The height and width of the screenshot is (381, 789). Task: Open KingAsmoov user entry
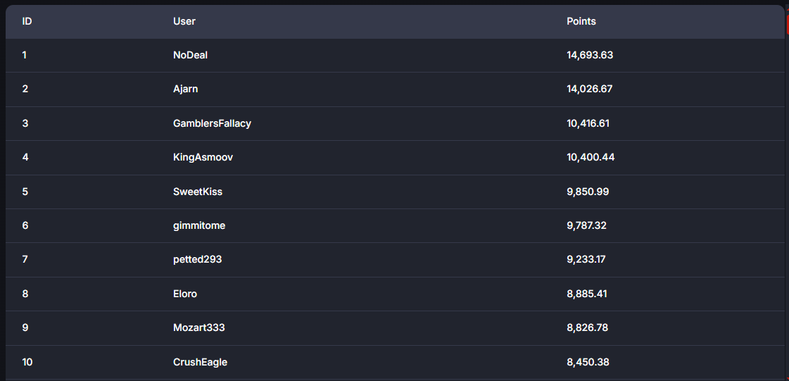[203, 158]
